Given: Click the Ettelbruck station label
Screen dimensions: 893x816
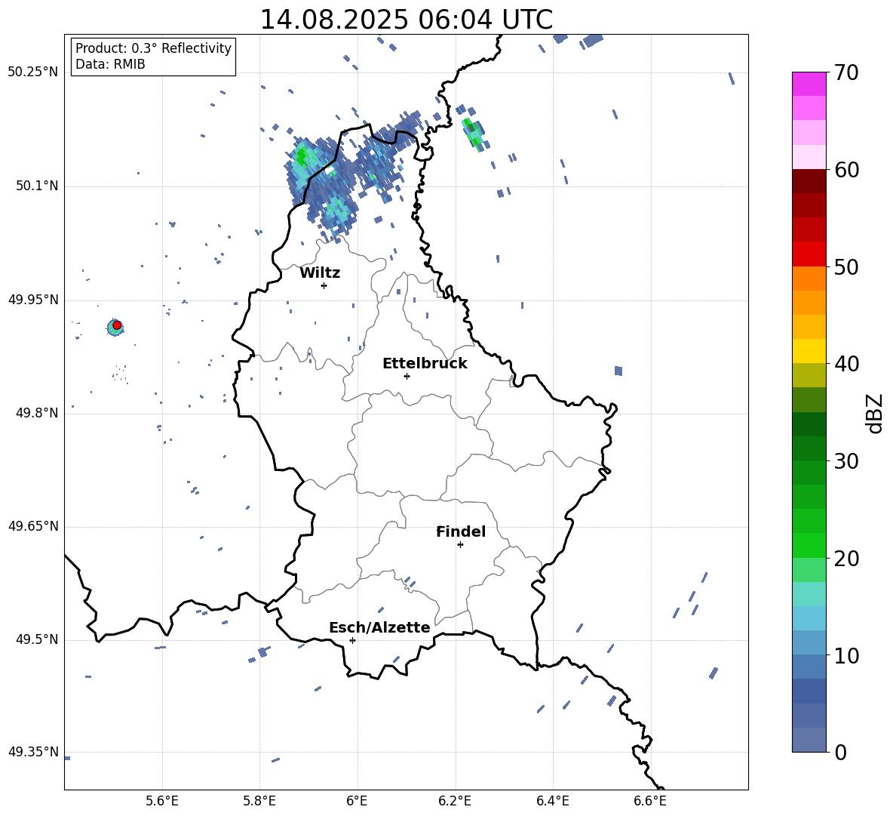Looking at the screenshot, I should (425, 364).
